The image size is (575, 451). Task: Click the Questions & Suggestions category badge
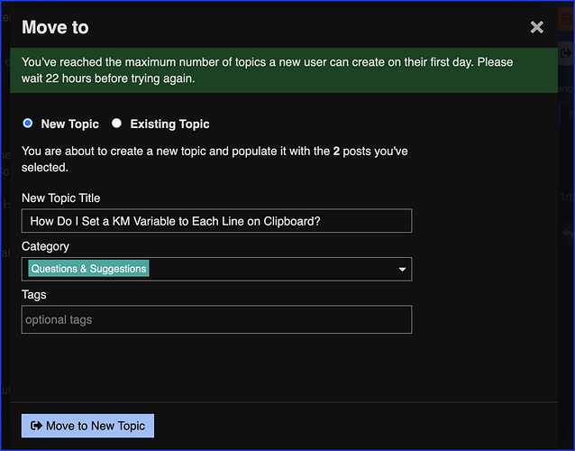coord(88,269)
